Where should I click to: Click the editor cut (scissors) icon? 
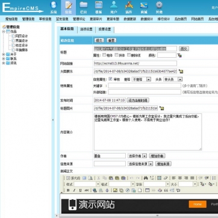[99, 178]
